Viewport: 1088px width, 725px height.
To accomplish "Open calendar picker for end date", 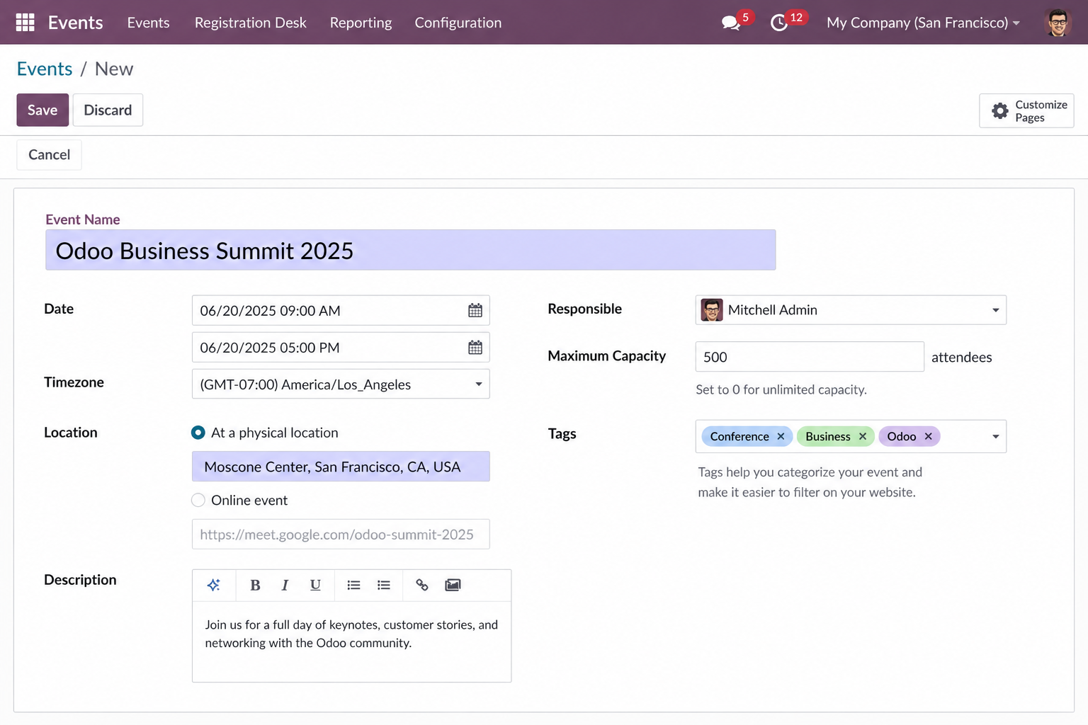I will point(475,348).
